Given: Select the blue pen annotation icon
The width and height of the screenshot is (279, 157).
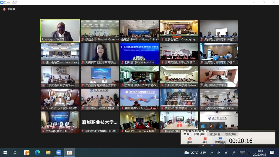Looking at the screenshot, I should coord(220,126).
